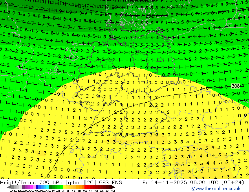Click the dark maroon right arrow end of legend
This screenshot has width=249, height=192.
coord(113,187)
